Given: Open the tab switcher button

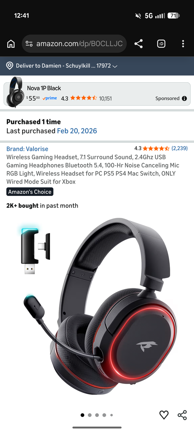Looking at the screenshot, I should [161, 44].
